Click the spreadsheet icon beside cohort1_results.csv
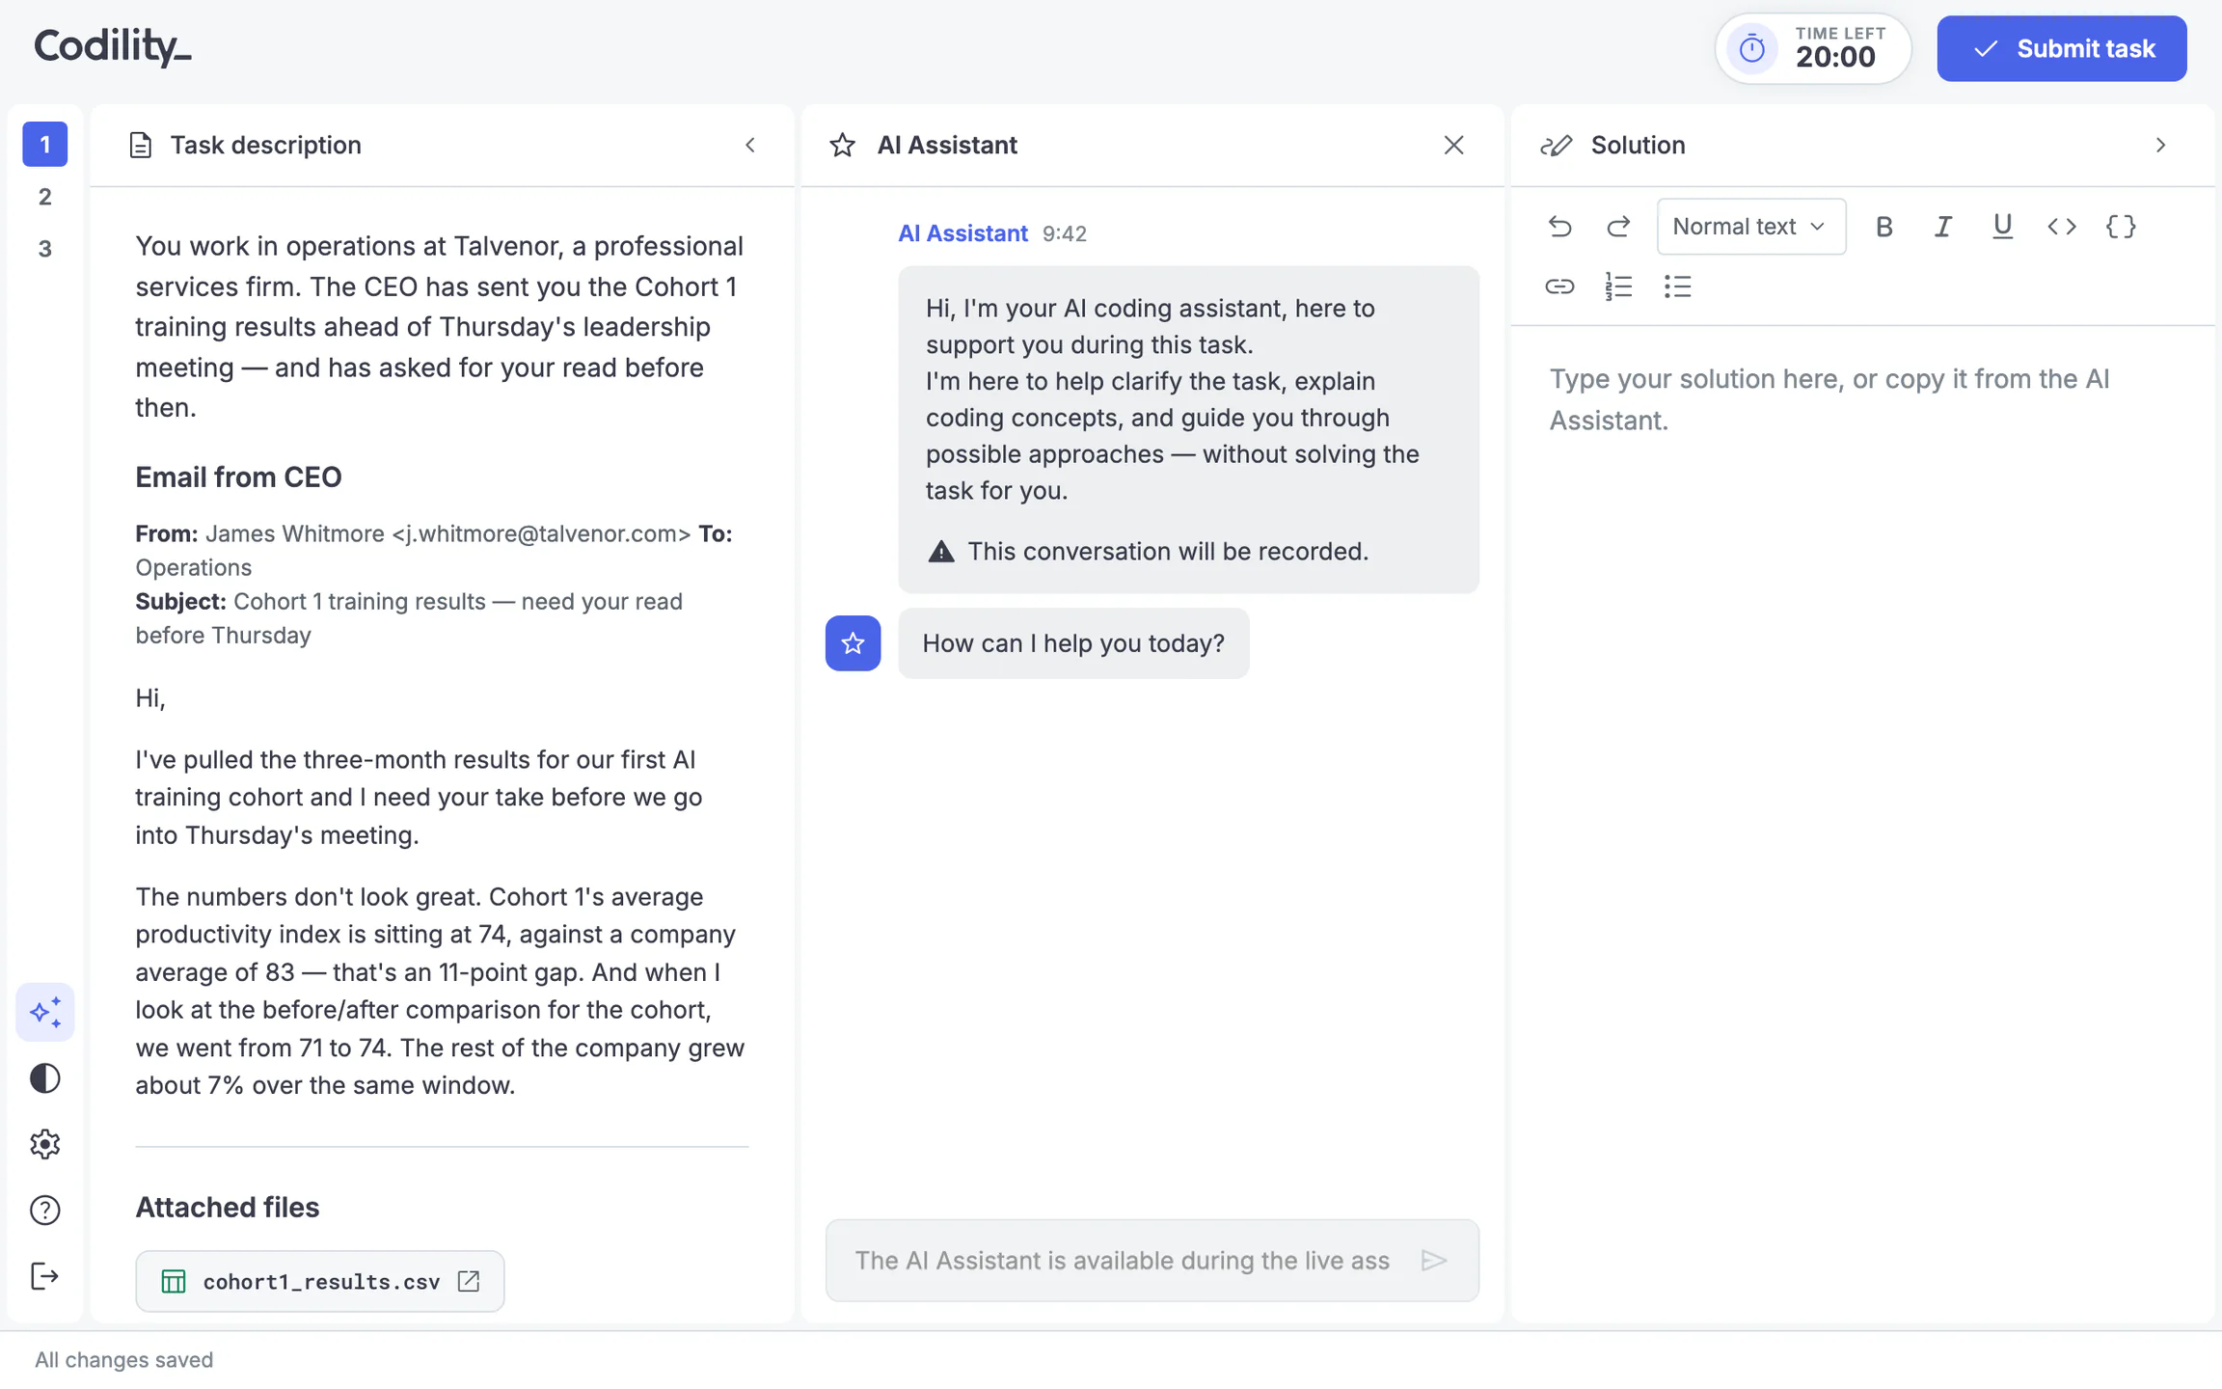This screenshot has height=1389, width=2222. 174,1281
